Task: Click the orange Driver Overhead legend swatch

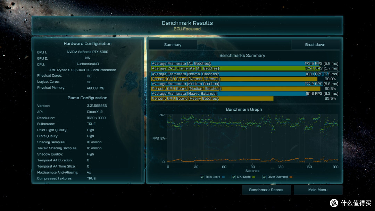Action: [x=291, y=177]
